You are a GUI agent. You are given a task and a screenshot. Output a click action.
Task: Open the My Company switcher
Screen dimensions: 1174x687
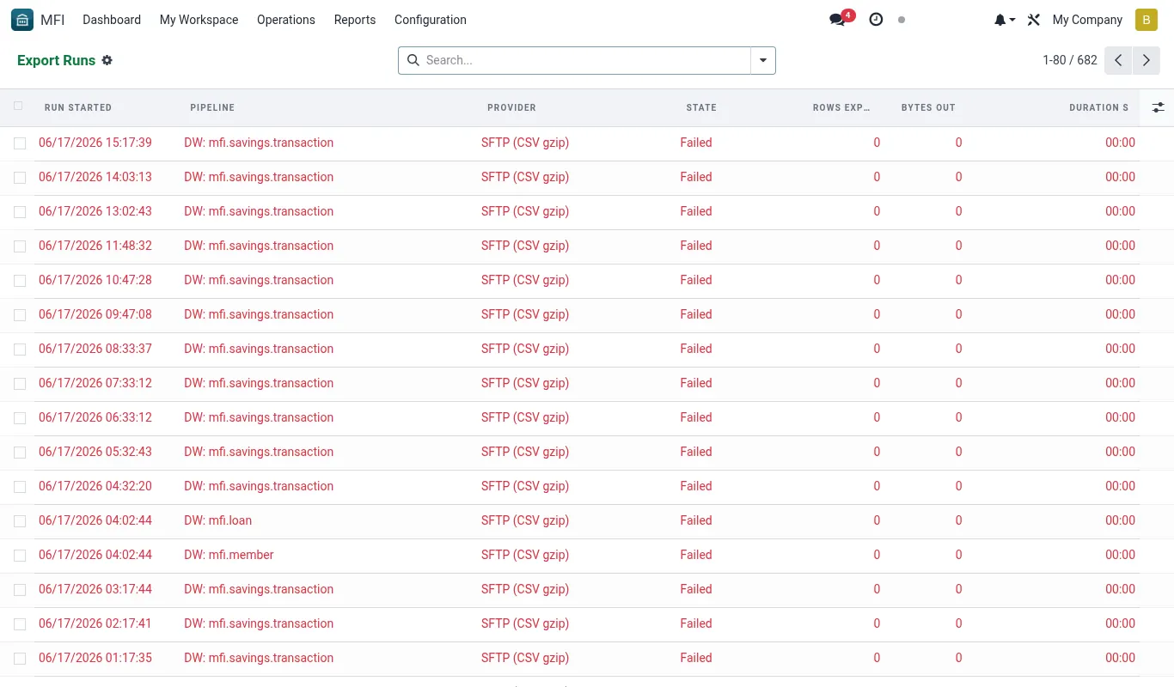click(1087, 20)
